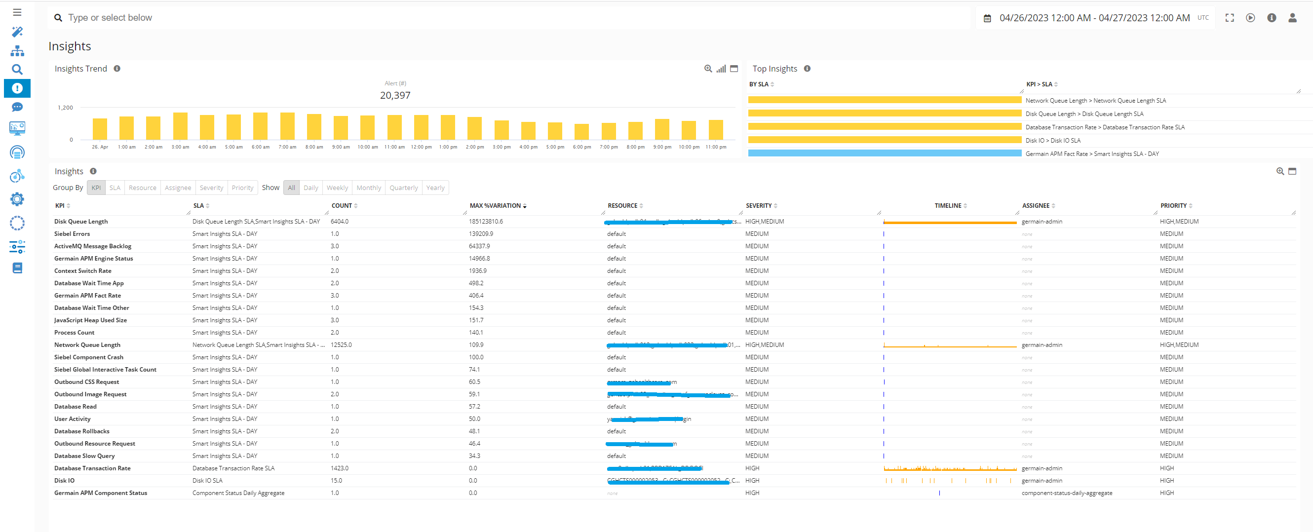Screen dimensions: 1313x532
Task: Click the gear settings icon in the sidebar
Action: pyautogui.click(x=17, y=199)
